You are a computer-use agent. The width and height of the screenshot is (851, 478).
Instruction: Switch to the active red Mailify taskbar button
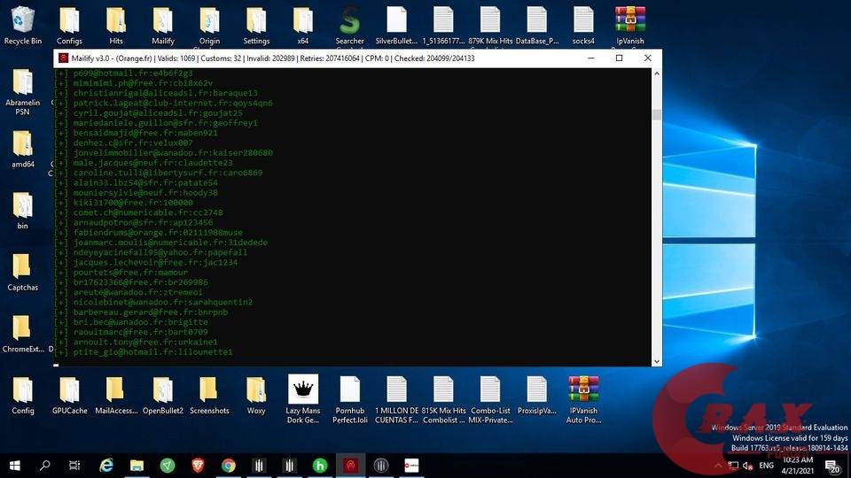[x=351, y=466]
